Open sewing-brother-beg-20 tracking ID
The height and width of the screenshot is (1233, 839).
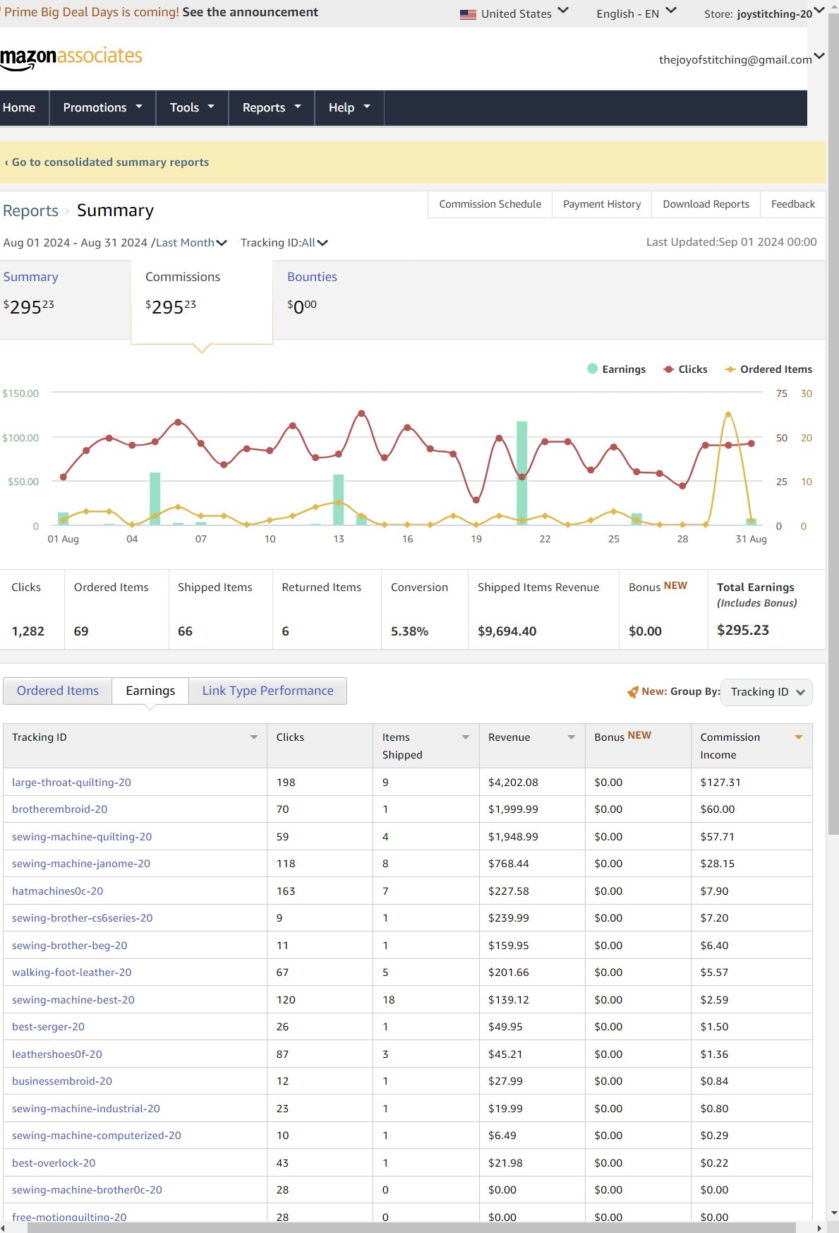70,946
